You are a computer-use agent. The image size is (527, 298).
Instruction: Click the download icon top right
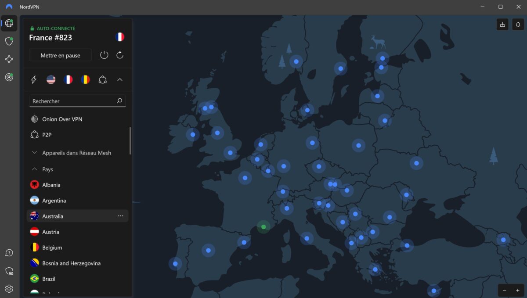point(502,25)
